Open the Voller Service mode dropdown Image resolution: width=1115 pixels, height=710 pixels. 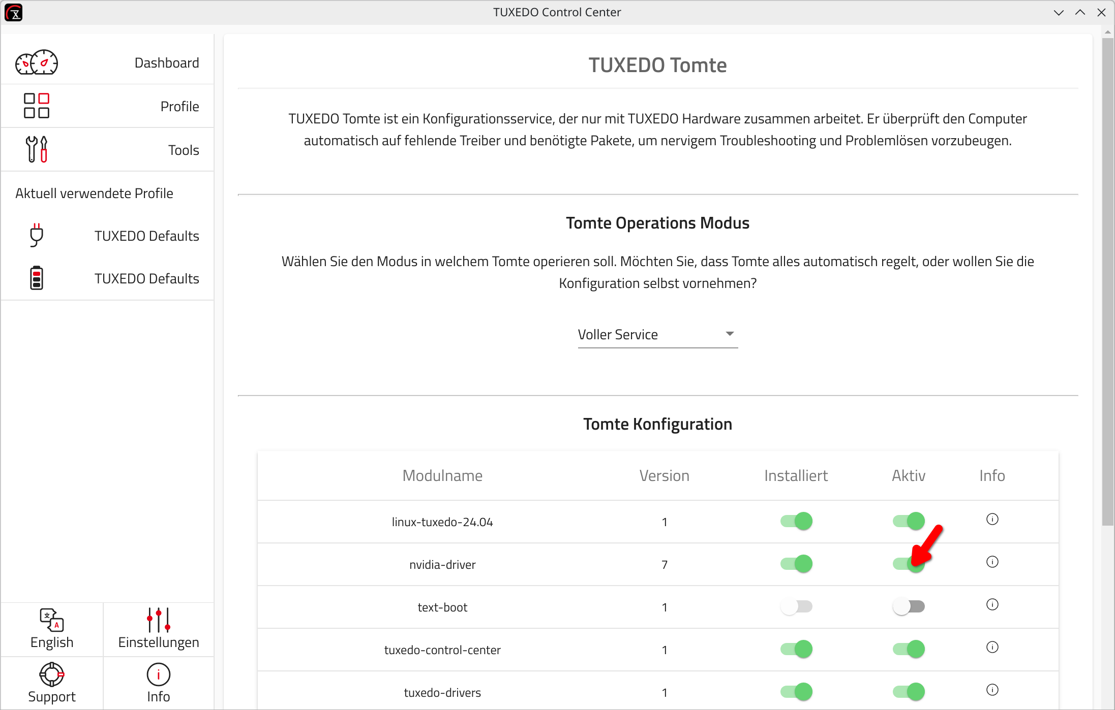(657, 334)
